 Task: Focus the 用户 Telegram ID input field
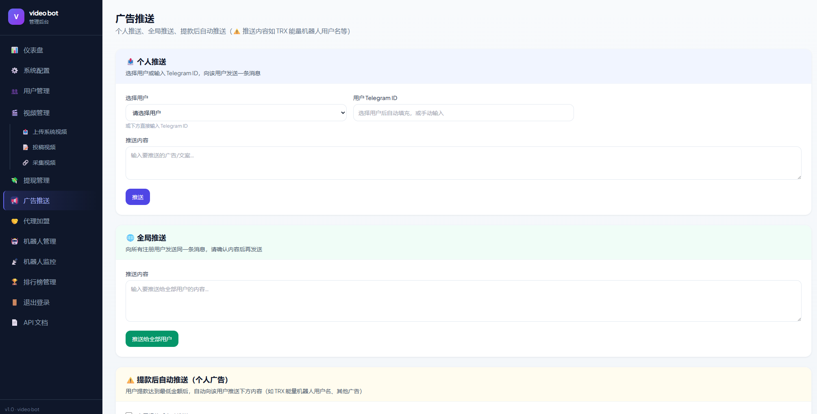tap(463, 113)
